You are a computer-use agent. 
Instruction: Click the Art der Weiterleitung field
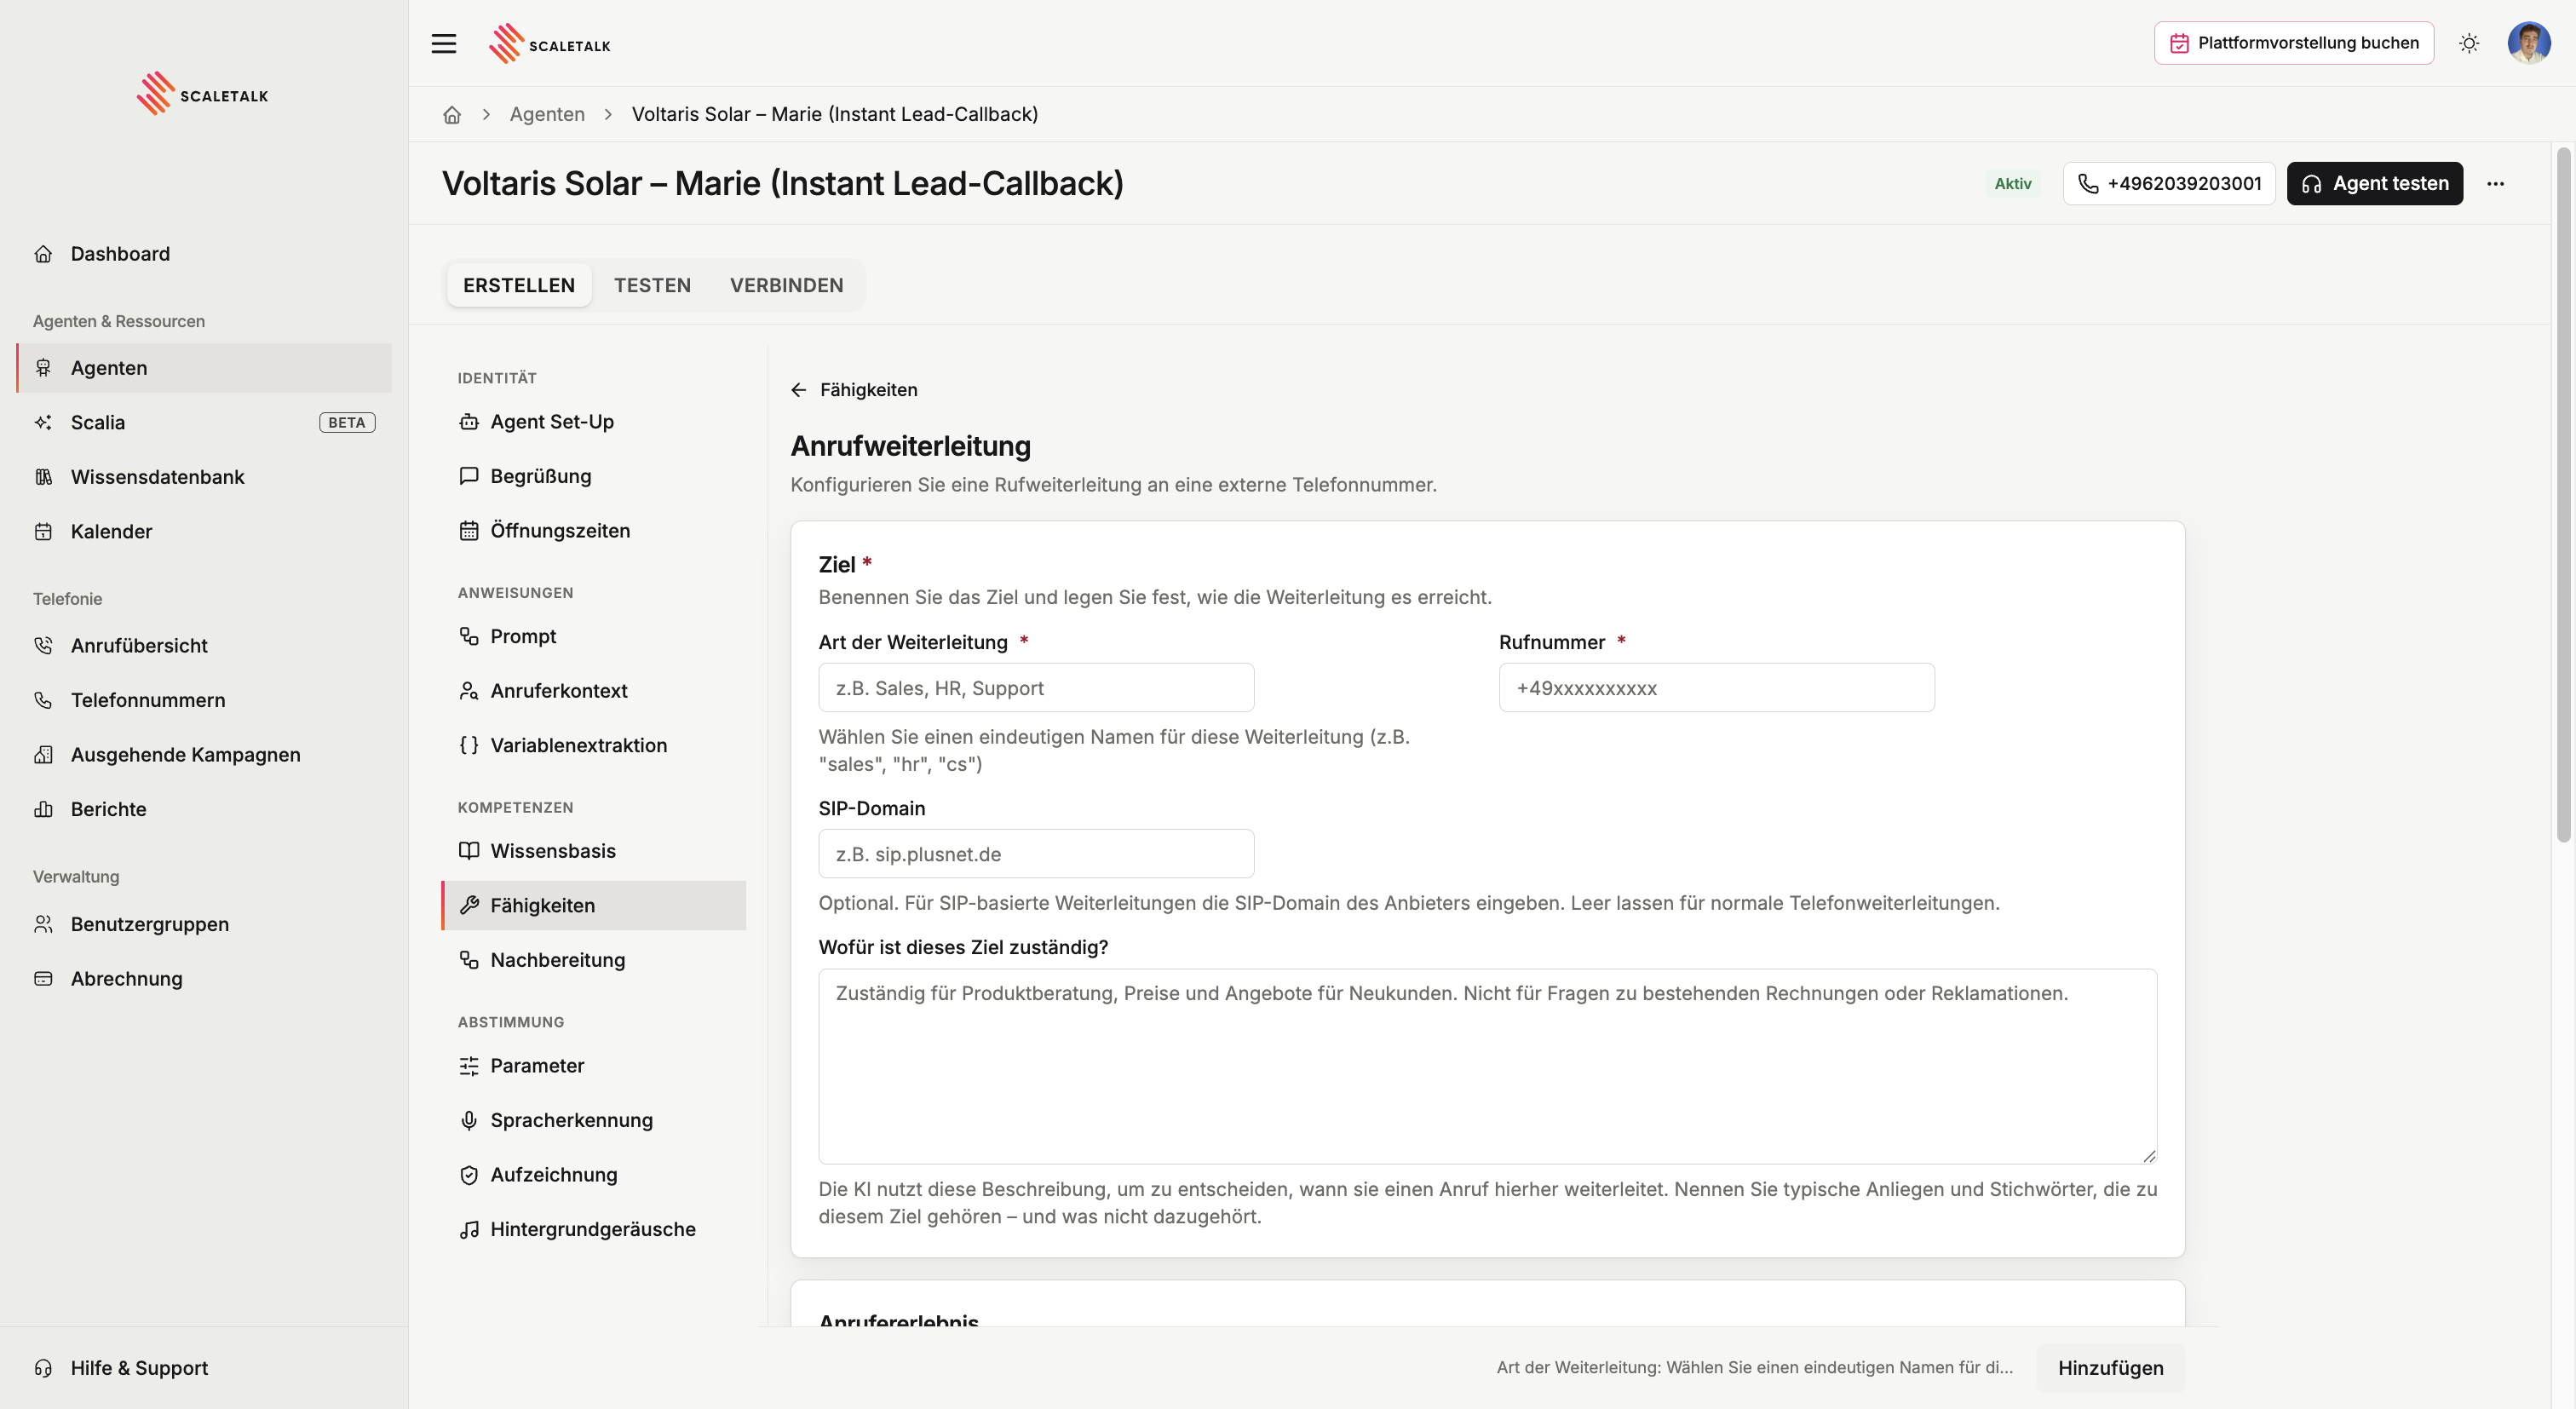pos(1036,688)
